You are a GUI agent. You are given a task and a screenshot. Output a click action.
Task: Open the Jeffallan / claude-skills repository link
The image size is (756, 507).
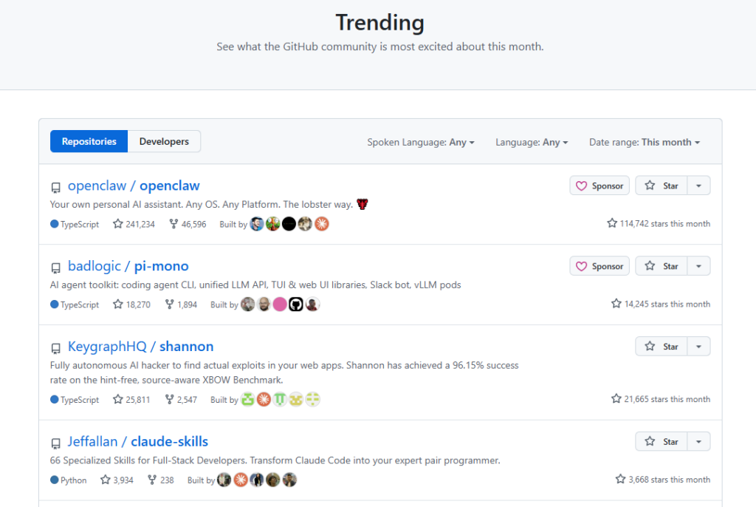(138, 442)
